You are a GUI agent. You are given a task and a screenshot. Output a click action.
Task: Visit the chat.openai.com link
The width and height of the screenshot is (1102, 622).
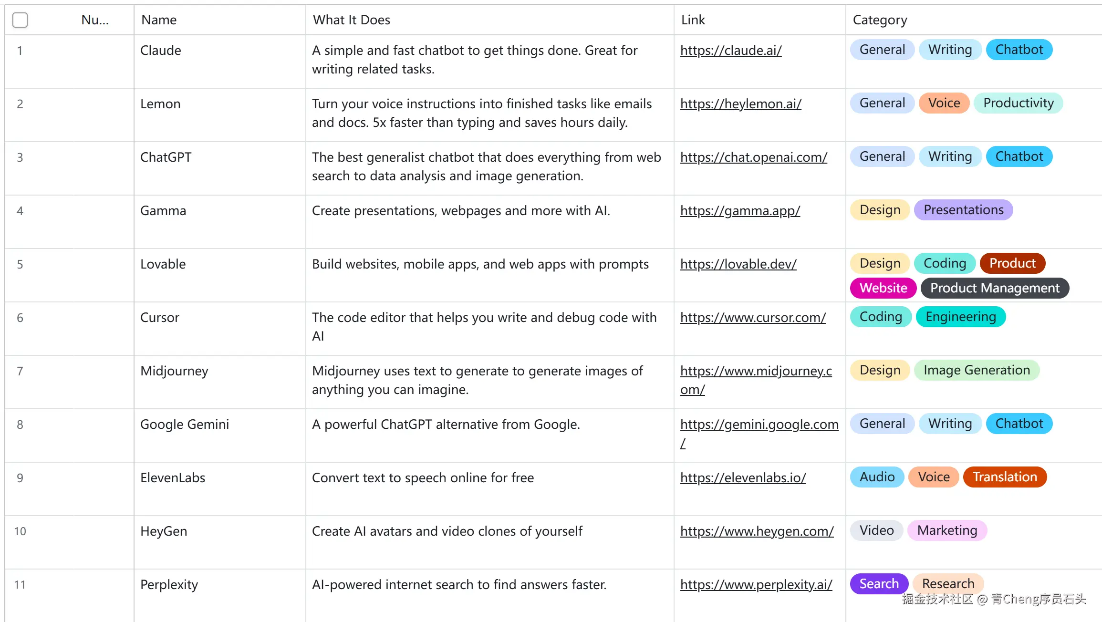click(754, 157)
